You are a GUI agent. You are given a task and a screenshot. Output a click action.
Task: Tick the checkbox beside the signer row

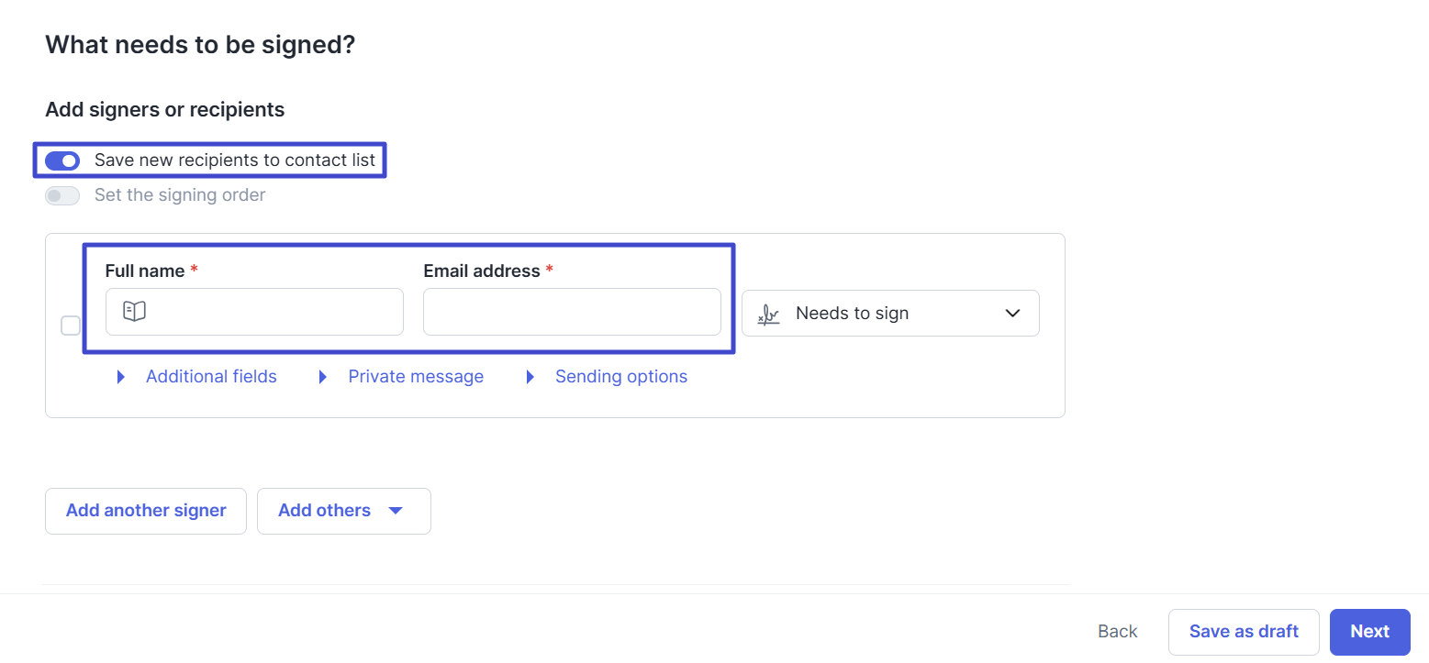click(x=71, y=326)
